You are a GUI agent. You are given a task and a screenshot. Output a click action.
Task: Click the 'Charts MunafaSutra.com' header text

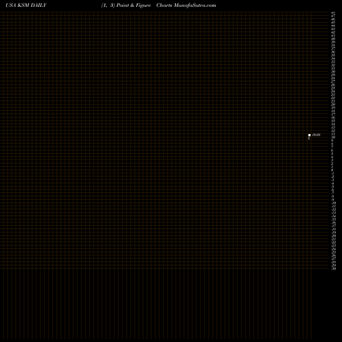[186, 5]
